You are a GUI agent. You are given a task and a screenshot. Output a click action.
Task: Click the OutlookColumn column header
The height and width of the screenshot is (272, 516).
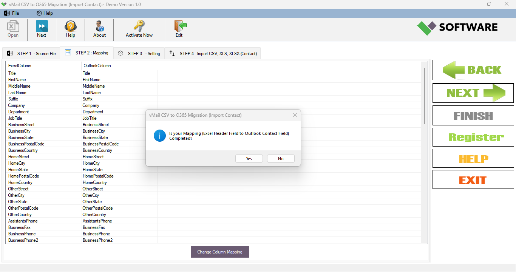tap(119, 66)
